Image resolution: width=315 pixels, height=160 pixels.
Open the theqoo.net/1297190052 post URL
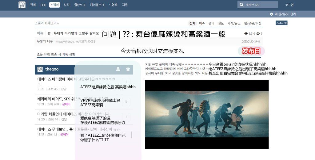click(75, 41)
